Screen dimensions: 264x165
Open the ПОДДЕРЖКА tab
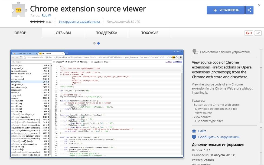(106, 33)
